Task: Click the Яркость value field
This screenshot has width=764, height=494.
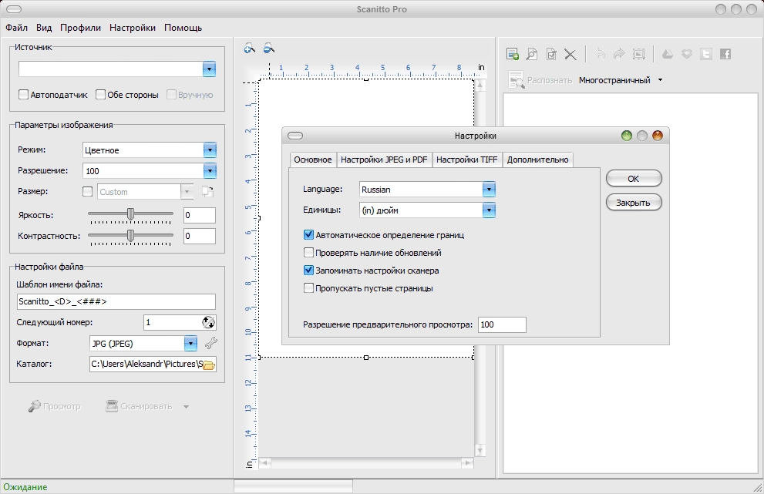Action: coord(199,215)
